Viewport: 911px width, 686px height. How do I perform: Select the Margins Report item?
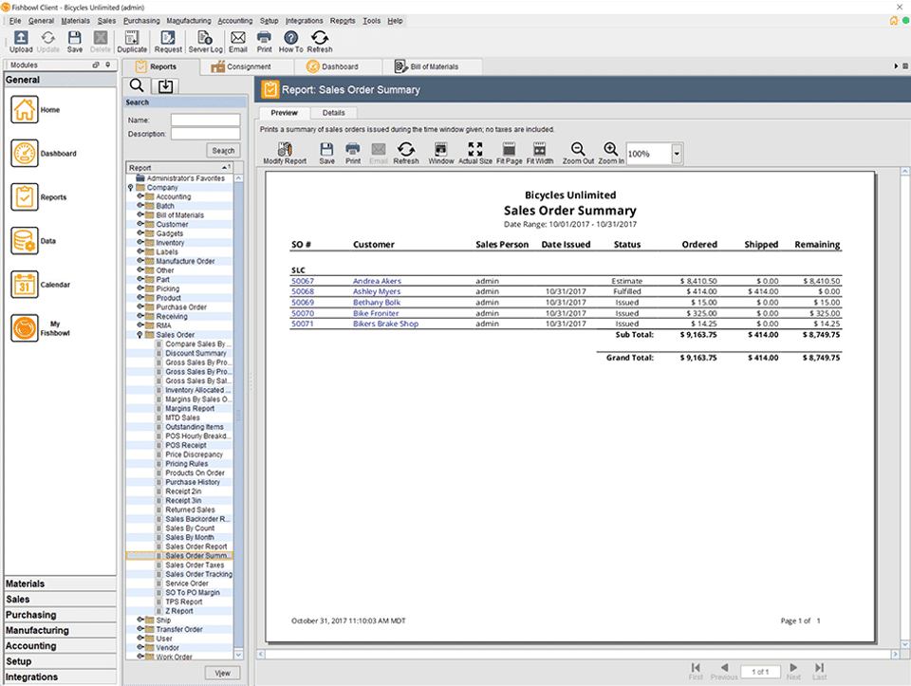point(190,408)
